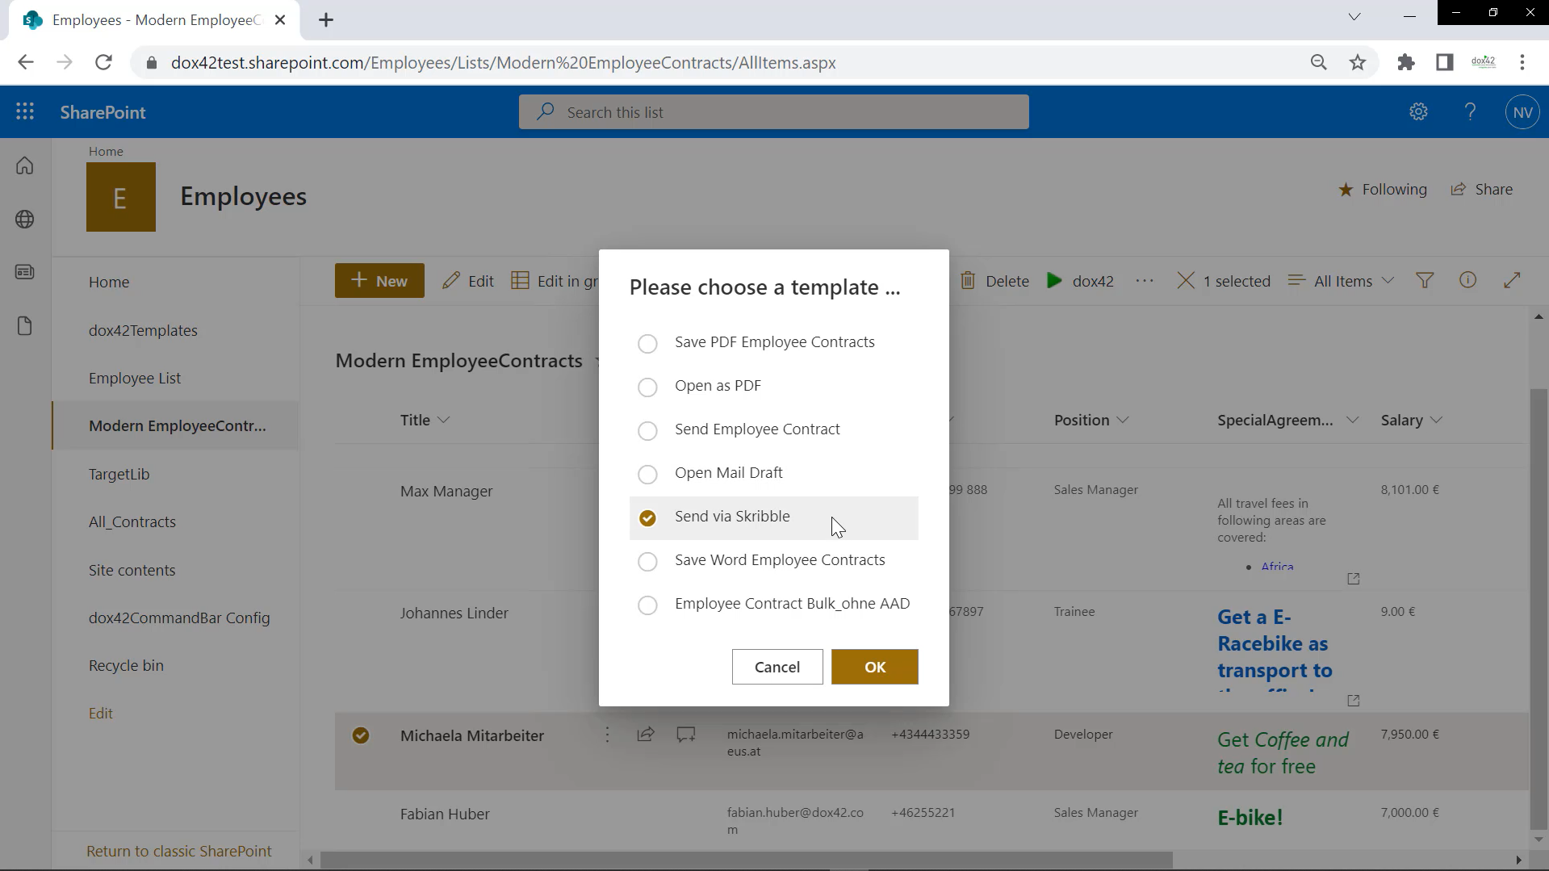The height and width of the screenshot is (871, 1549).
Task: Open a new browser tab
Action: pyautogui.click(x=326, y=20)
